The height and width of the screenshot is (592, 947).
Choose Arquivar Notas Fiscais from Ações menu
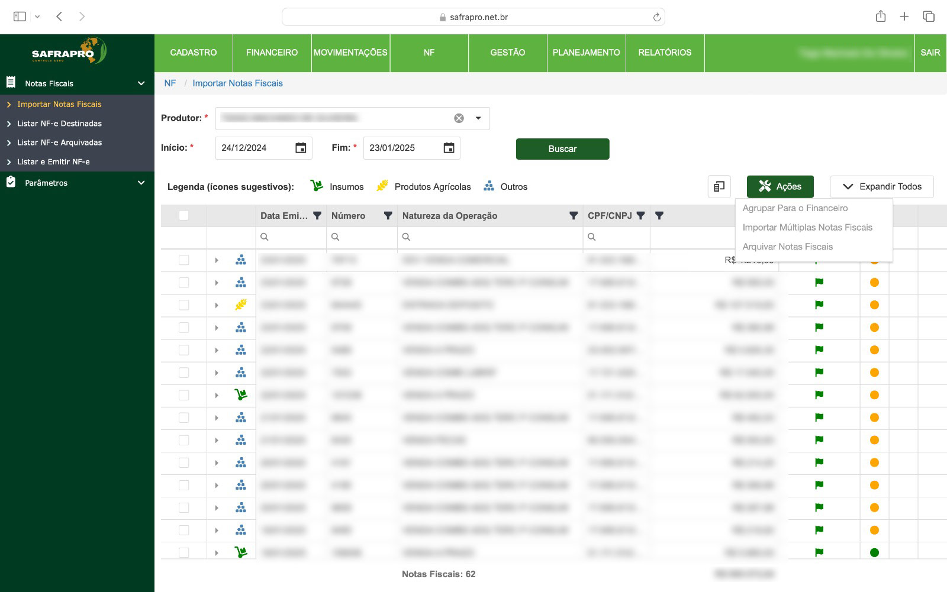[787, 247]
